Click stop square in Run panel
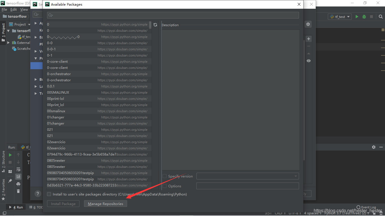The height and width of the screenshot is (216, 385). (10, 162)
